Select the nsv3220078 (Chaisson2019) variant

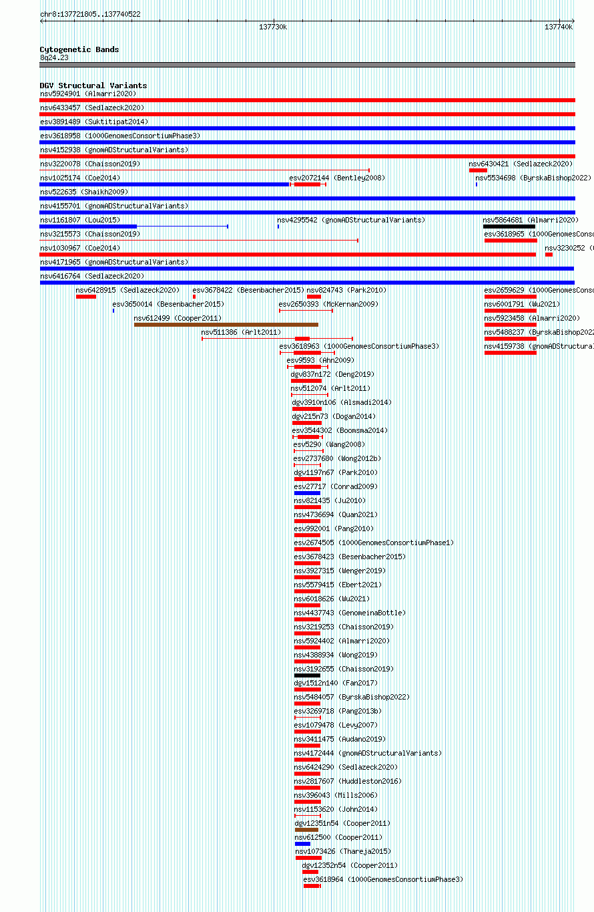click(89, 164)
